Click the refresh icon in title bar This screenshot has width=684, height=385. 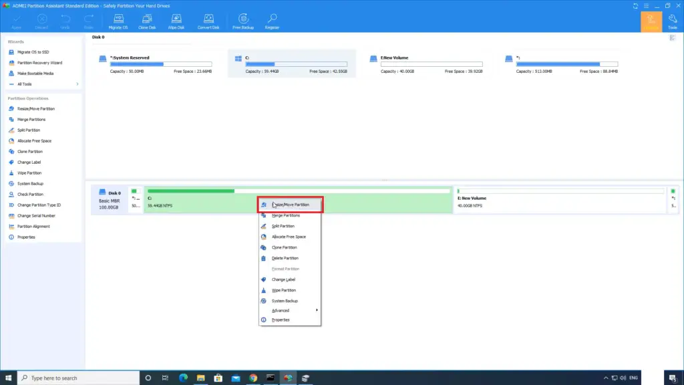(636, 5)
